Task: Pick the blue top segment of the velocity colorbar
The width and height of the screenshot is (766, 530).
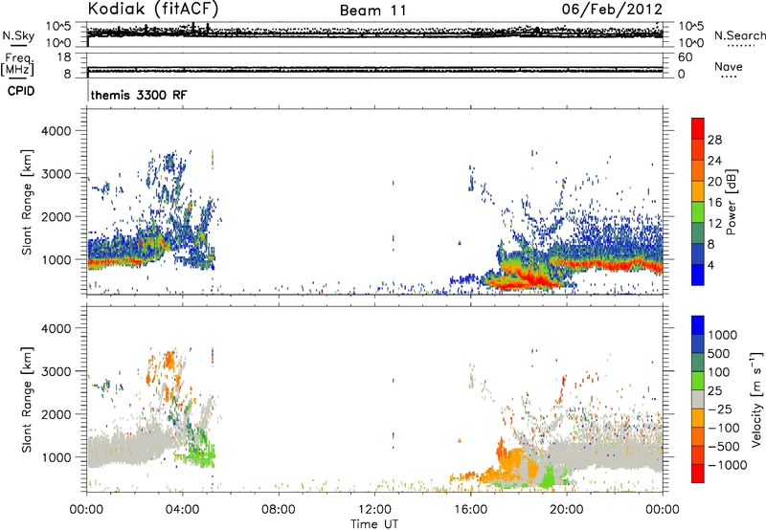Action: click(x=698, y=325)
